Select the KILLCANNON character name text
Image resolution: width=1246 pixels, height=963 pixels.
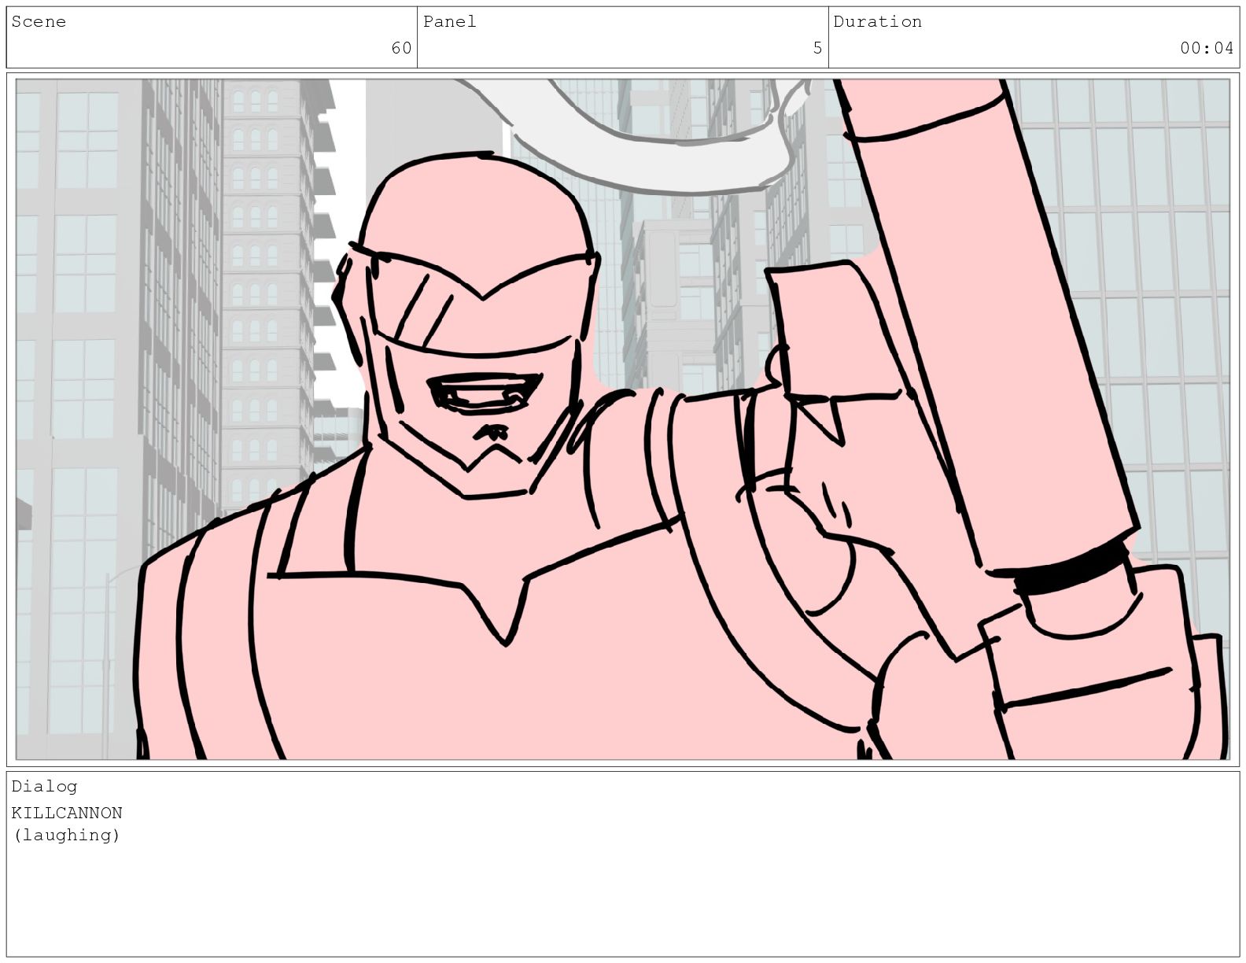tap(67, 813)
